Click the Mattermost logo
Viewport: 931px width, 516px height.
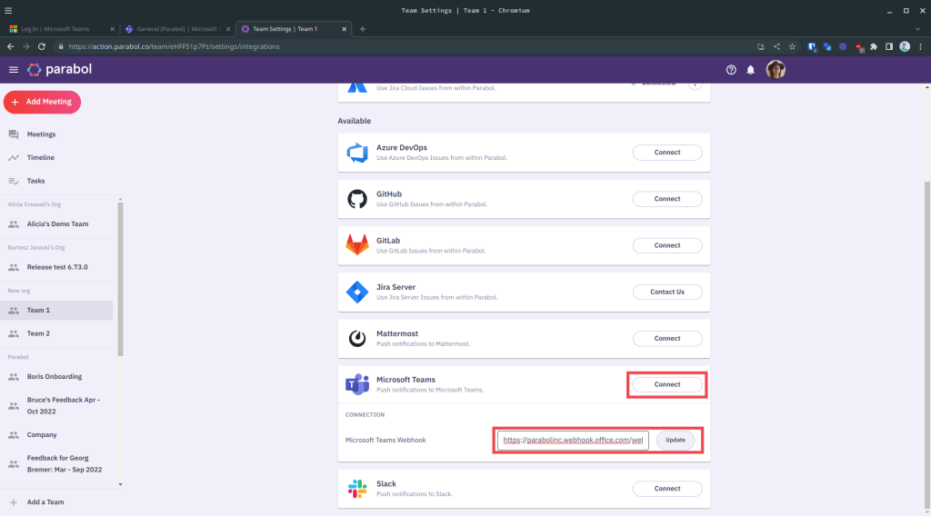point(356,339)
